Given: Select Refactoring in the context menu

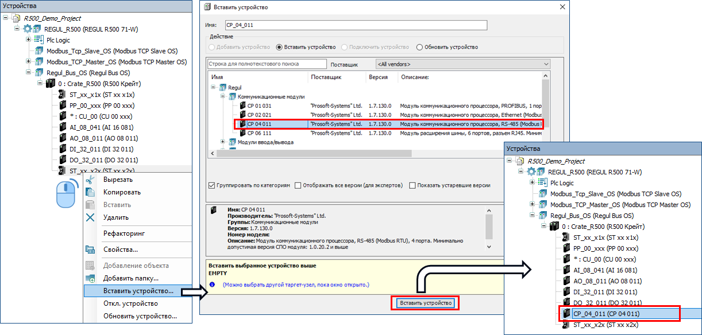Looking at the screenshot, I should tap(124, 233).
